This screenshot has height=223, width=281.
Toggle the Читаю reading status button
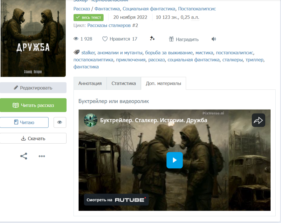tap(24, 122)
